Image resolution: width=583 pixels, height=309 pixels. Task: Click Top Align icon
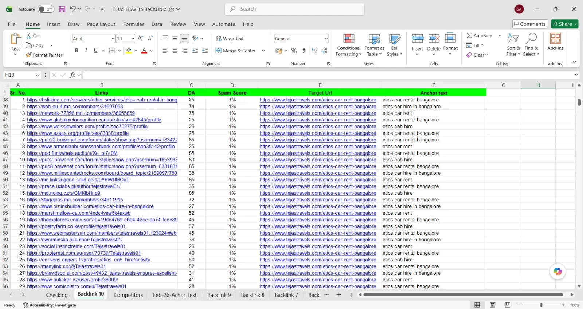(x=165, y=38)
